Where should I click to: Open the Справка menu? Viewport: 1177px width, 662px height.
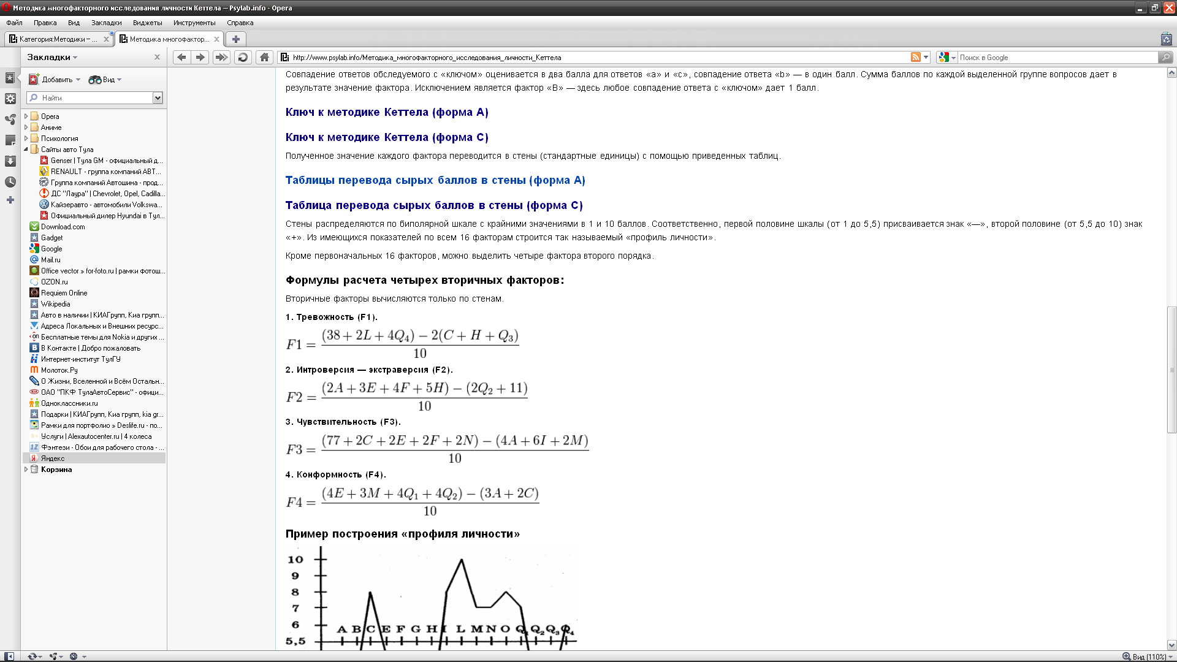click(x=240, y=23)
